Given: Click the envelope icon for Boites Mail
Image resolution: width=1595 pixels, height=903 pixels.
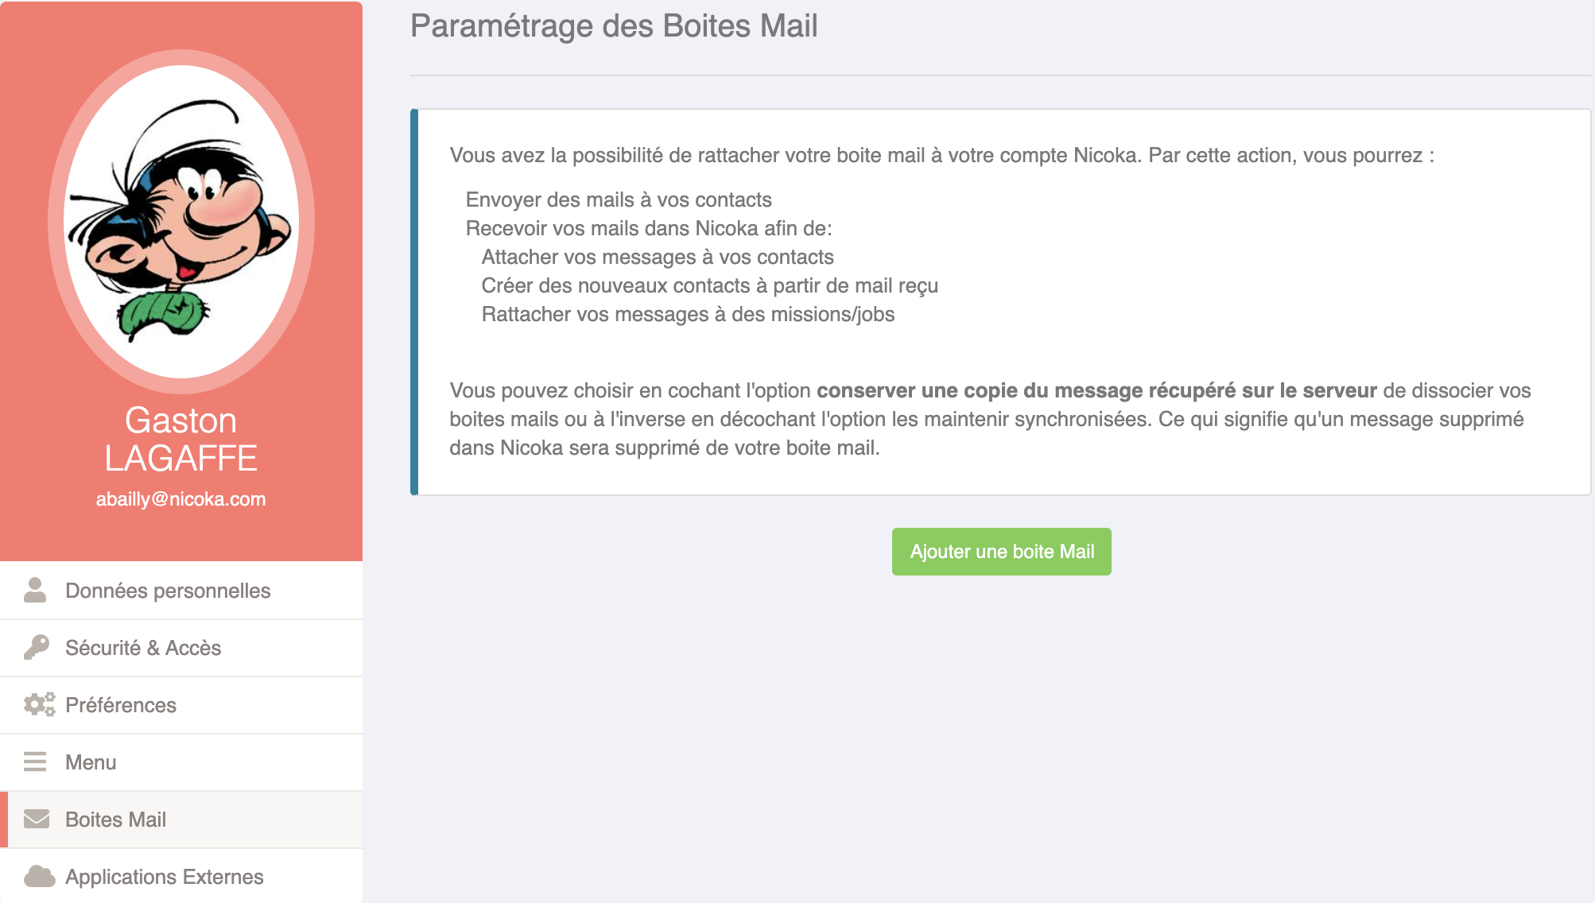Looking at the screenshot, I should pos(37,819).
